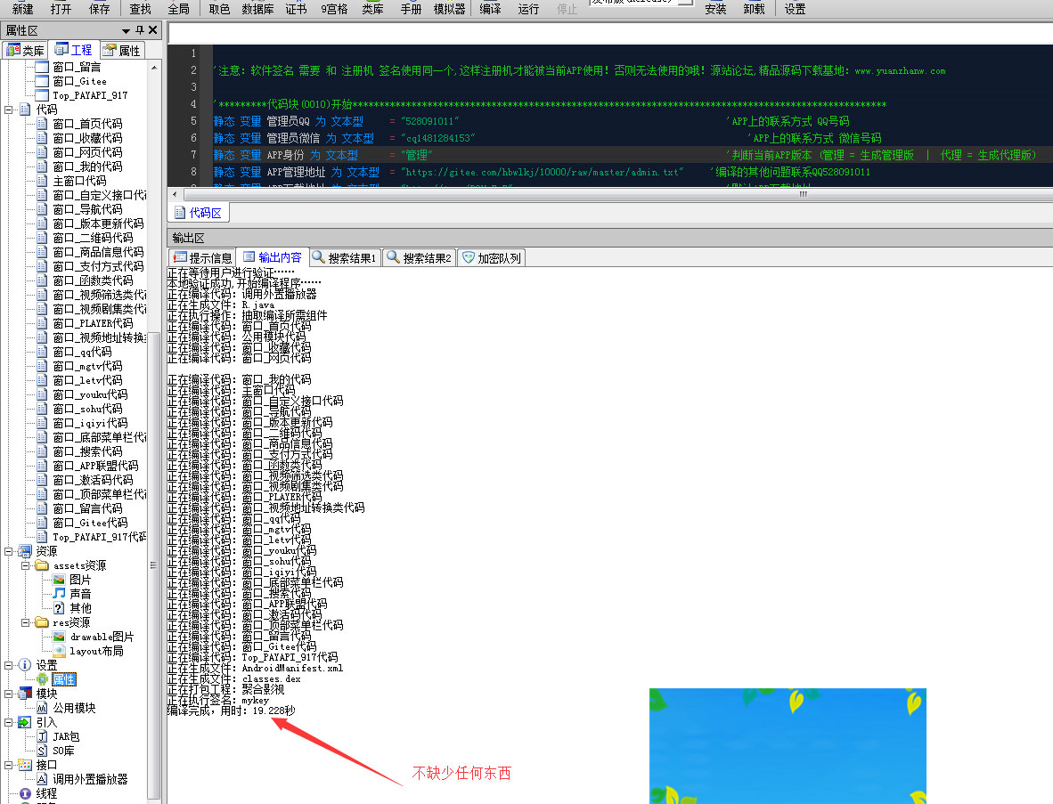
Task: Open 属性区 panel dropdown arrow
Action: tap(126, 30)
